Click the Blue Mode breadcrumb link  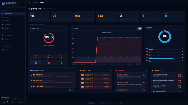coord(35,2)
